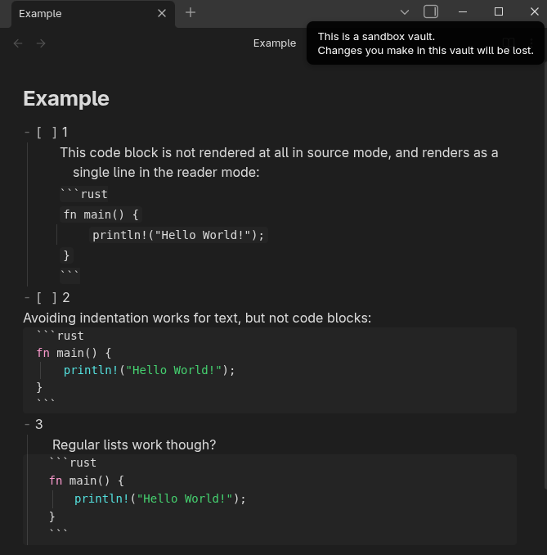This screenshot has height=555, width=547.
Task: Place cursor in the Example heading
Action: tap(66, 98)
